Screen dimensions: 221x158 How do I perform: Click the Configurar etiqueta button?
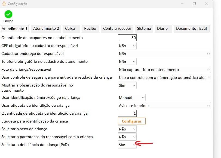(131, 121)
